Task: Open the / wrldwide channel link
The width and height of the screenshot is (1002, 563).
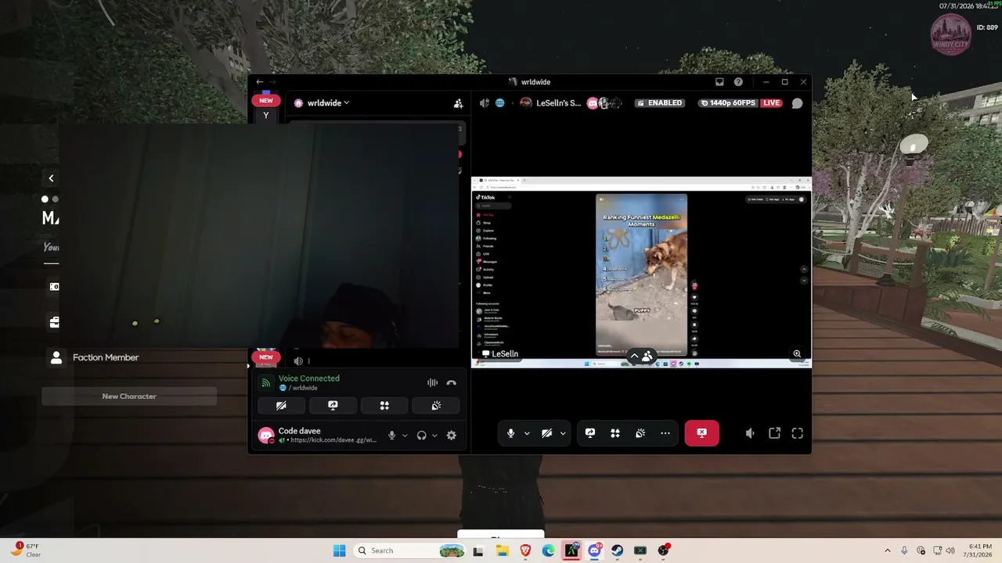Action: point(298,388)
